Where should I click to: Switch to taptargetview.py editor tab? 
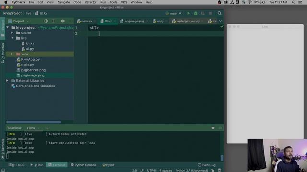pyautogui.click(x=188, y=21)
